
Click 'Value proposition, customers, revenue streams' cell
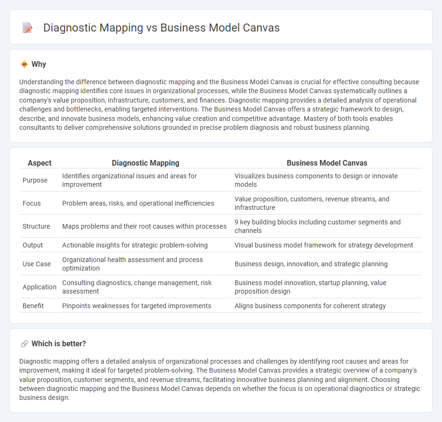pyautogui.click(x=327, y=203)
